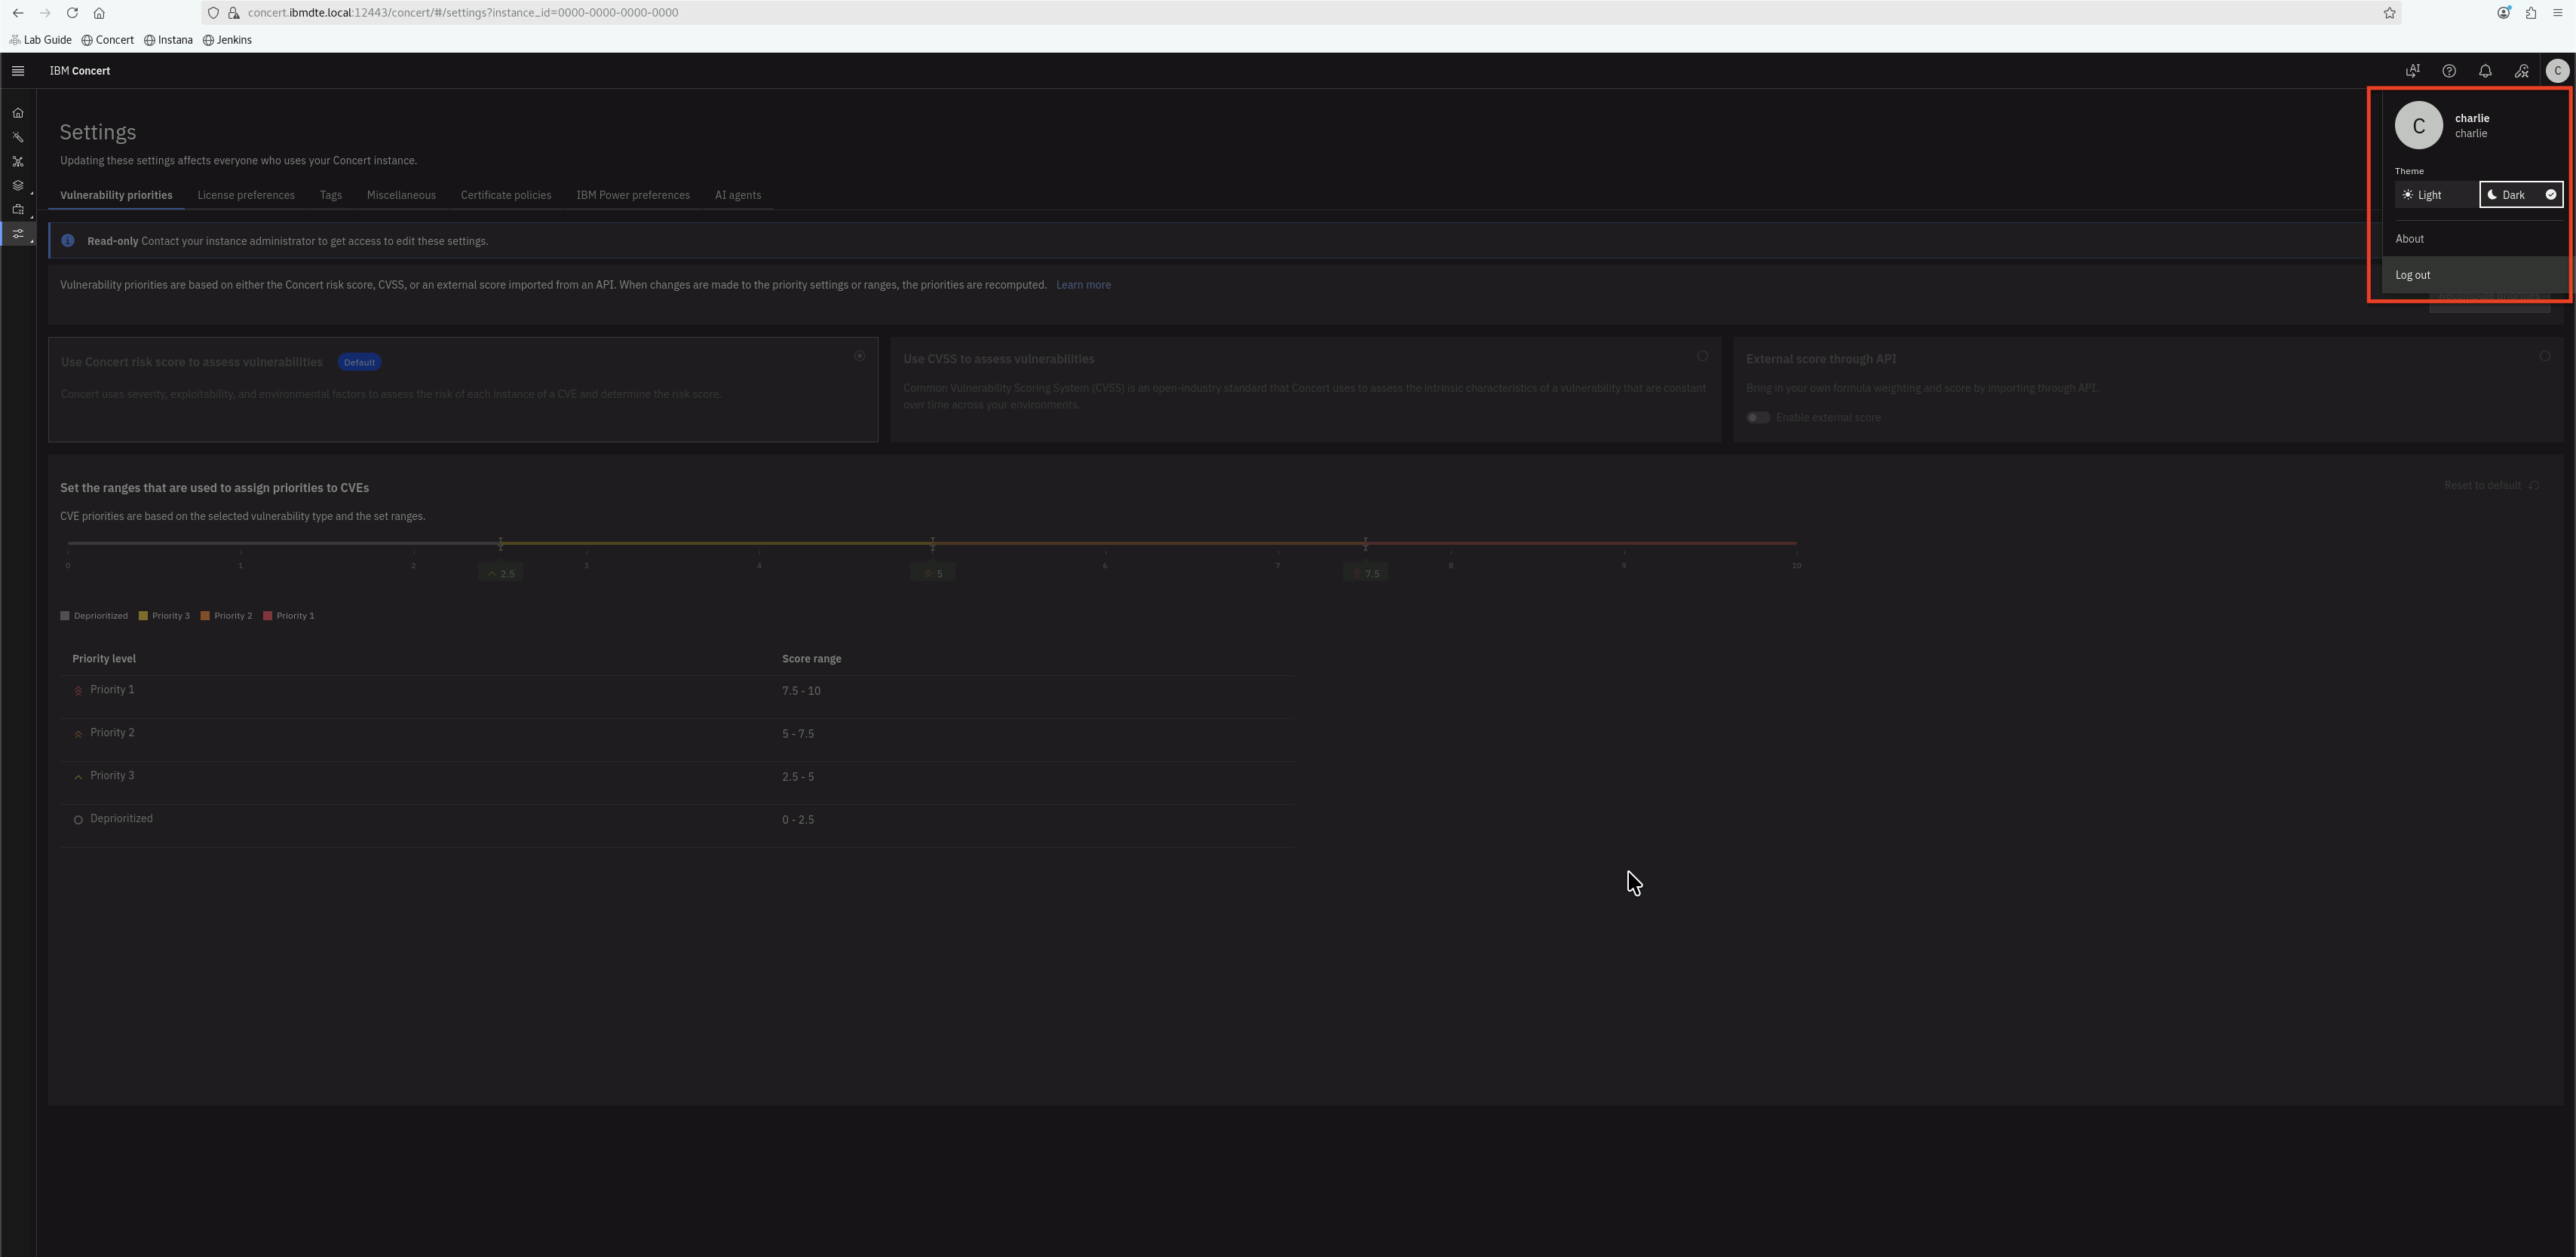Open the Certificate policies tab
This screenshot has width=2576, height=1257.
506,195
